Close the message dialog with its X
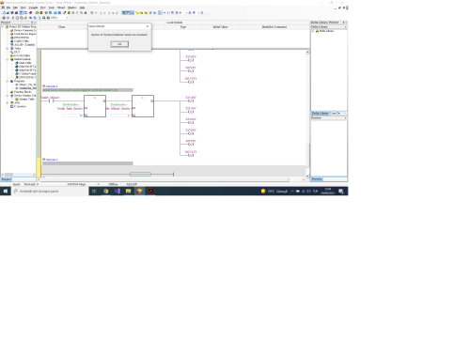470x339 pixels. click(148, 26)
